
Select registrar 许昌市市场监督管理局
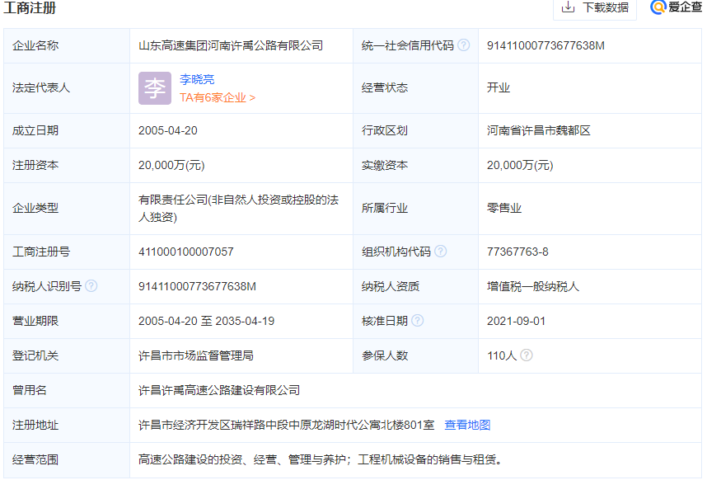(195, 356)
